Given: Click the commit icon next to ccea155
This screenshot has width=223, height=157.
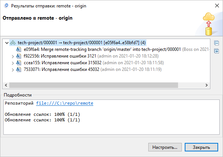Looking at the screenshot, I should tap(19, 63).
